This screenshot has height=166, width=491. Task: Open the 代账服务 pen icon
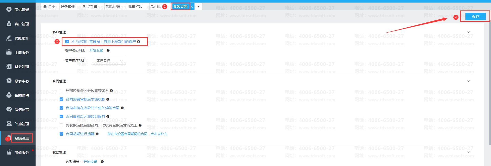9,38
